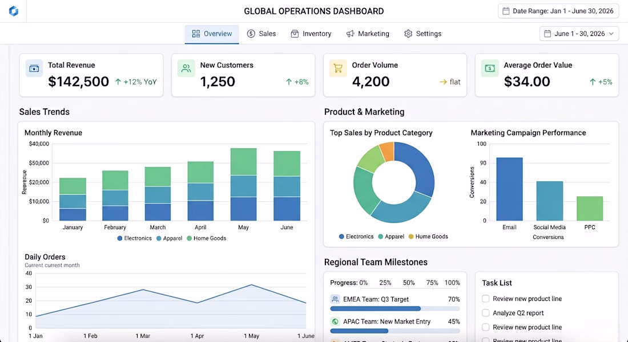Image resolution: width=628 pixels, height=342 pixels.
Task: Click the April stacked revenue bar
Action: point(200,191)
